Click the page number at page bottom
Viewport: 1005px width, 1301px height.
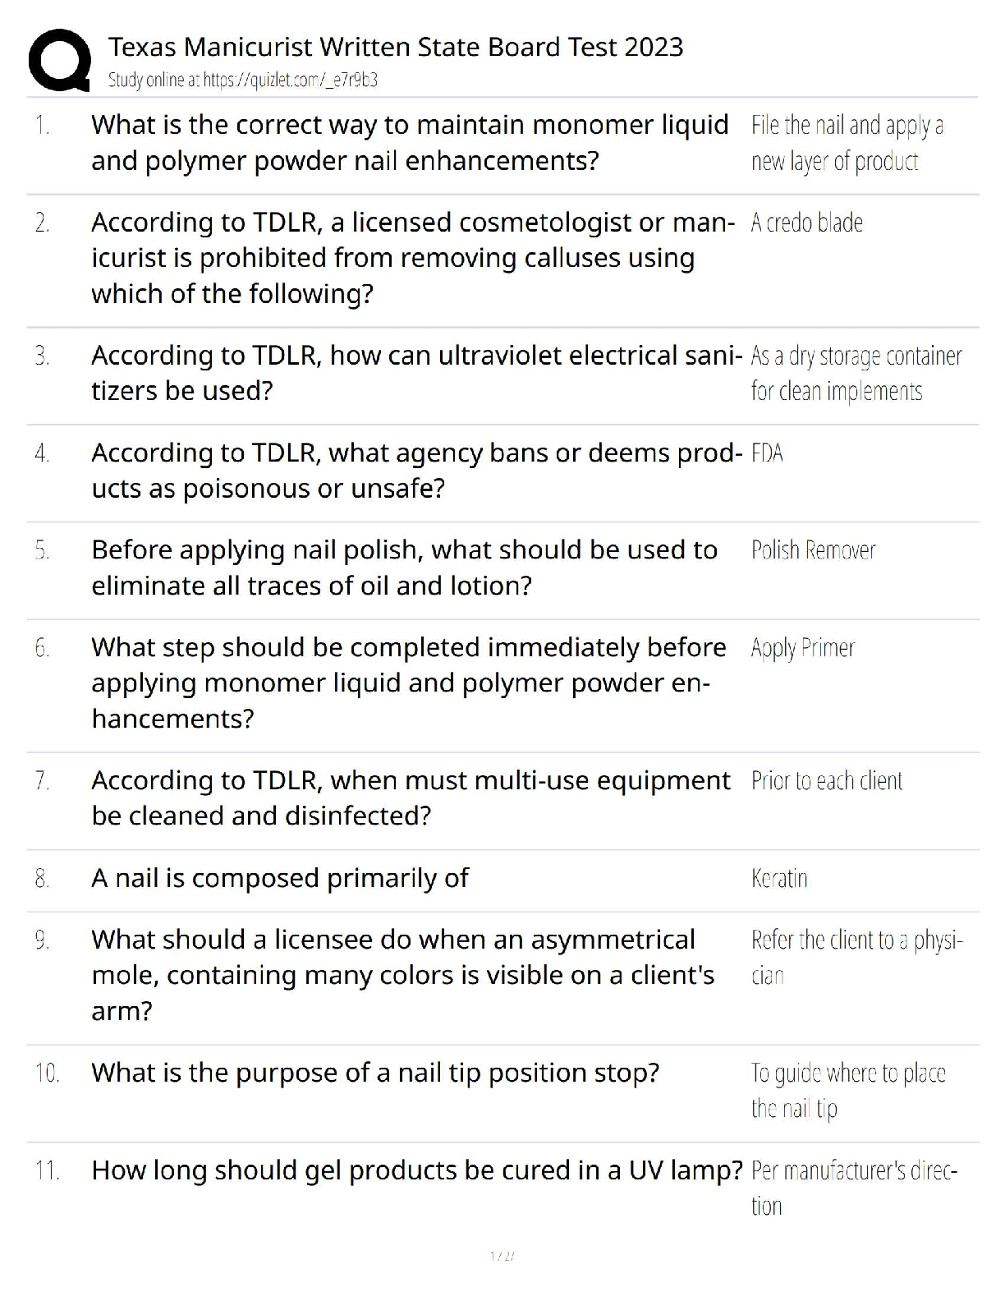click(502, 1256)
